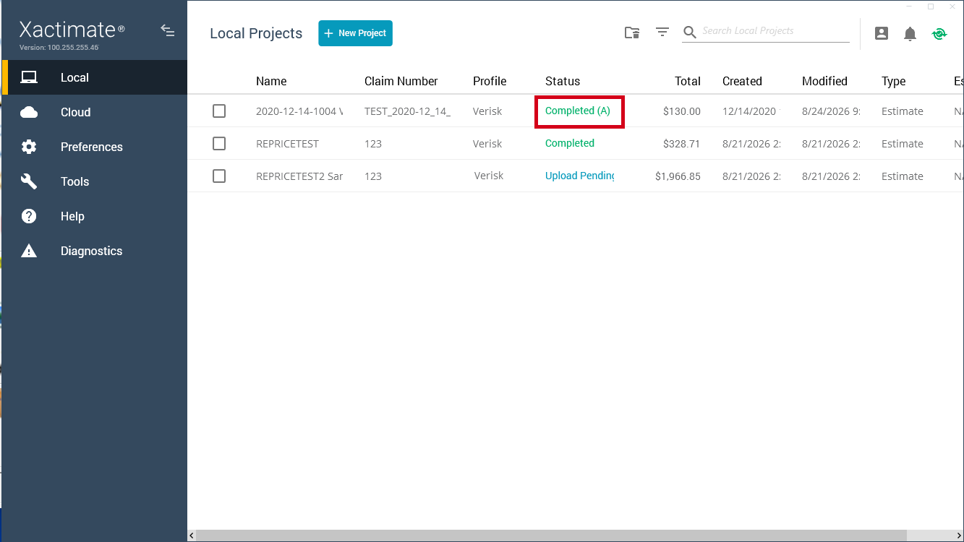This screenshot has width=964, height=542.
Task: Collapse the sidebar with the arrow icon
Action: [167, 30]
